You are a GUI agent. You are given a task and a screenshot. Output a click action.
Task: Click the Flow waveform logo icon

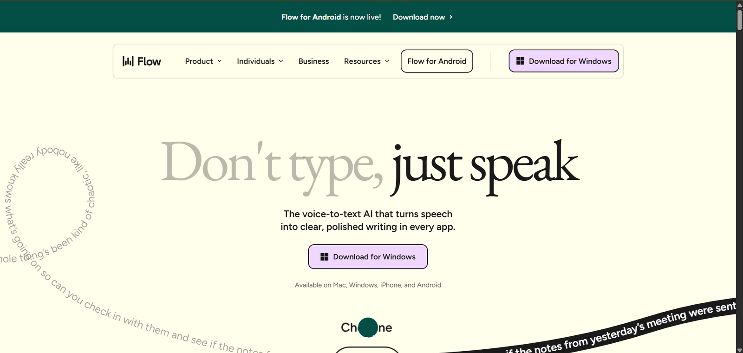pos(128,61)
